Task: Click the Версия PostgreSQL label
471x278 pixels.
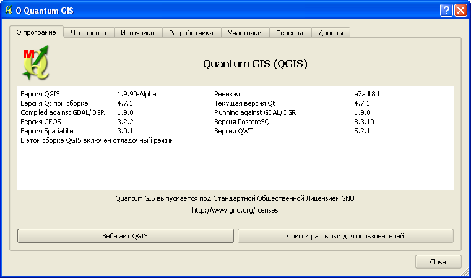Action: [243, 122]
